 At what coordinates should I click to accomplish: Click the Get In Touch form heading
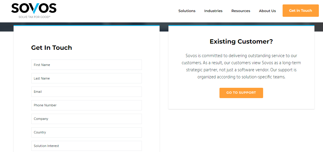point(52,48)
